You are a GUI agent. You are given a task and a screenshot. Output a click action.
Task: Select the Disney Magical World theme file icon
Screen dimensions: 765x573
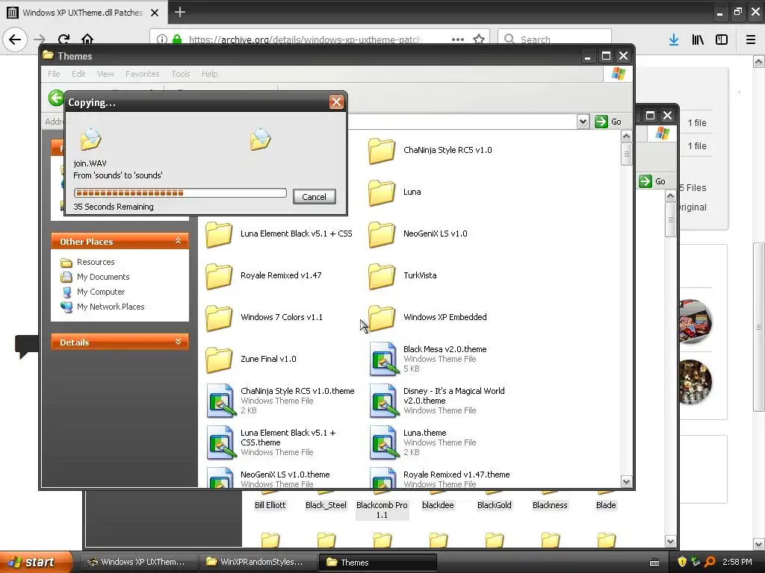click(x=383, y=401)
